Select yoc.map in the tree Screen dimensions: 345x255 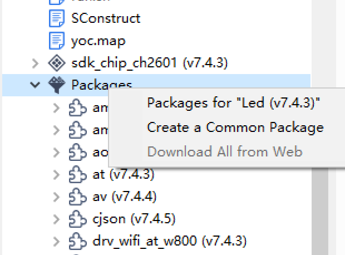tap(98, 41)
